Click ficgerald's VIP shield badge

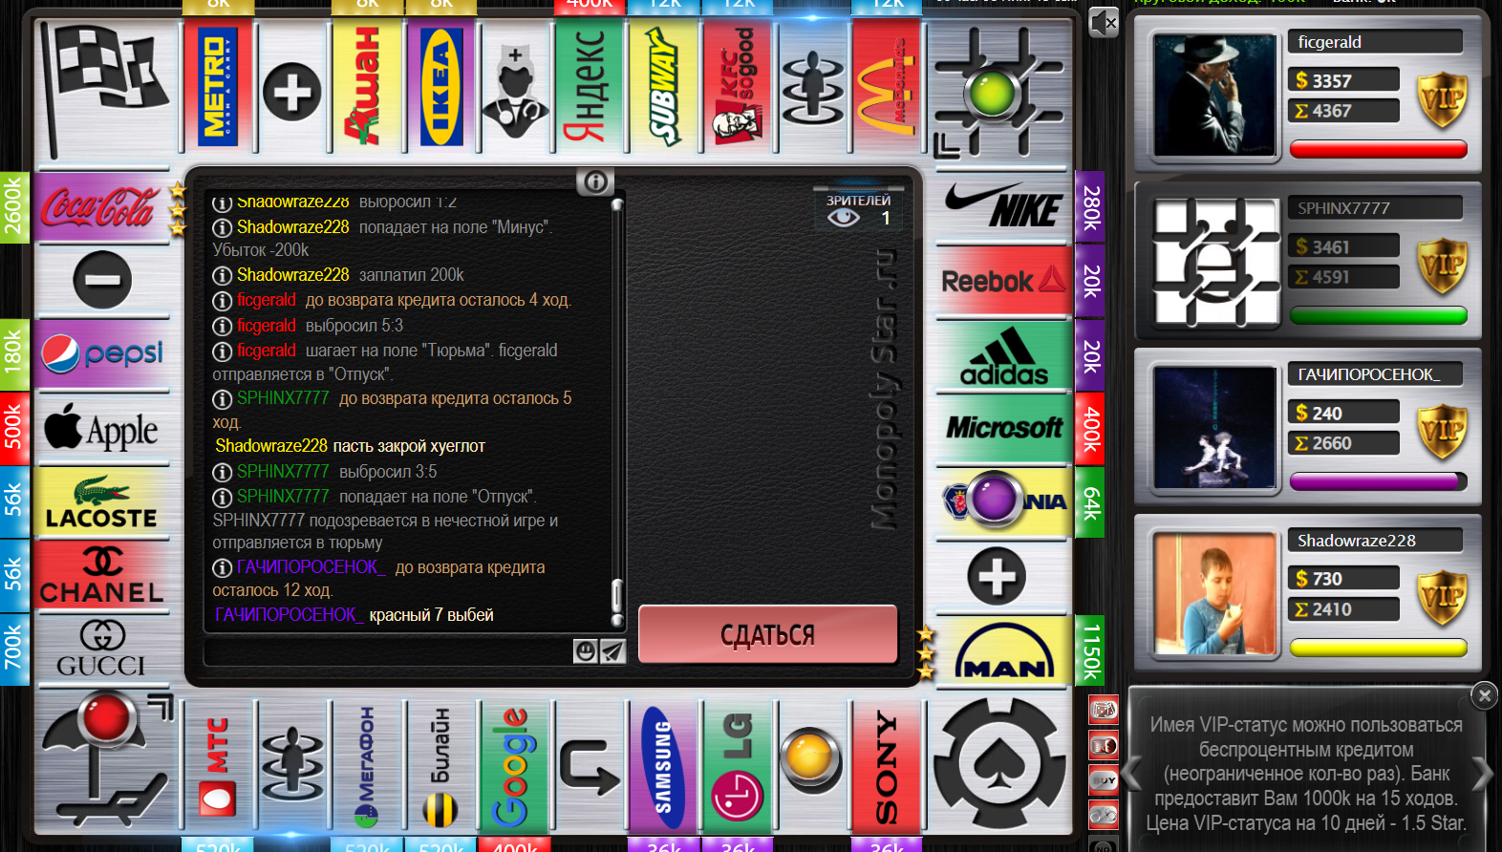click(1442, 99)
